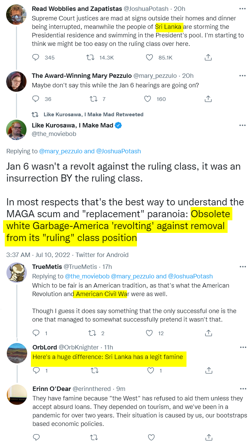Retweet the tweet with 14.3K retweets
The width and height of the screenshot is (250, 446).
point(91,57)
